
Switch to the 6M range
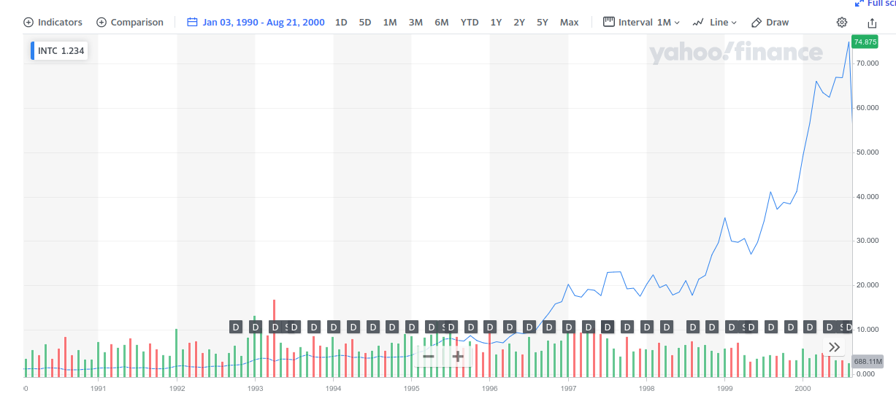point(442,22)
